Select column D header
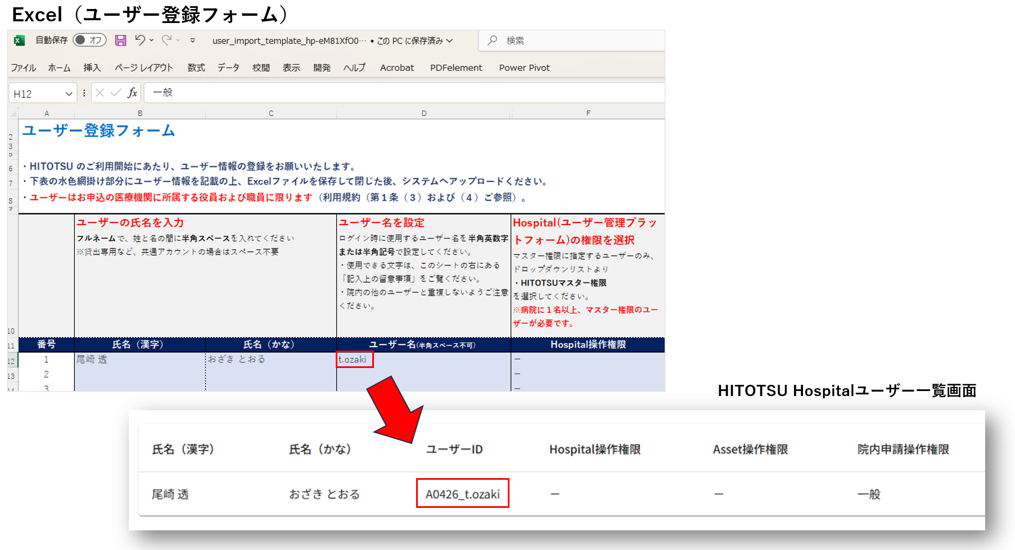The image size is (1015, 550). pos(423,113)
